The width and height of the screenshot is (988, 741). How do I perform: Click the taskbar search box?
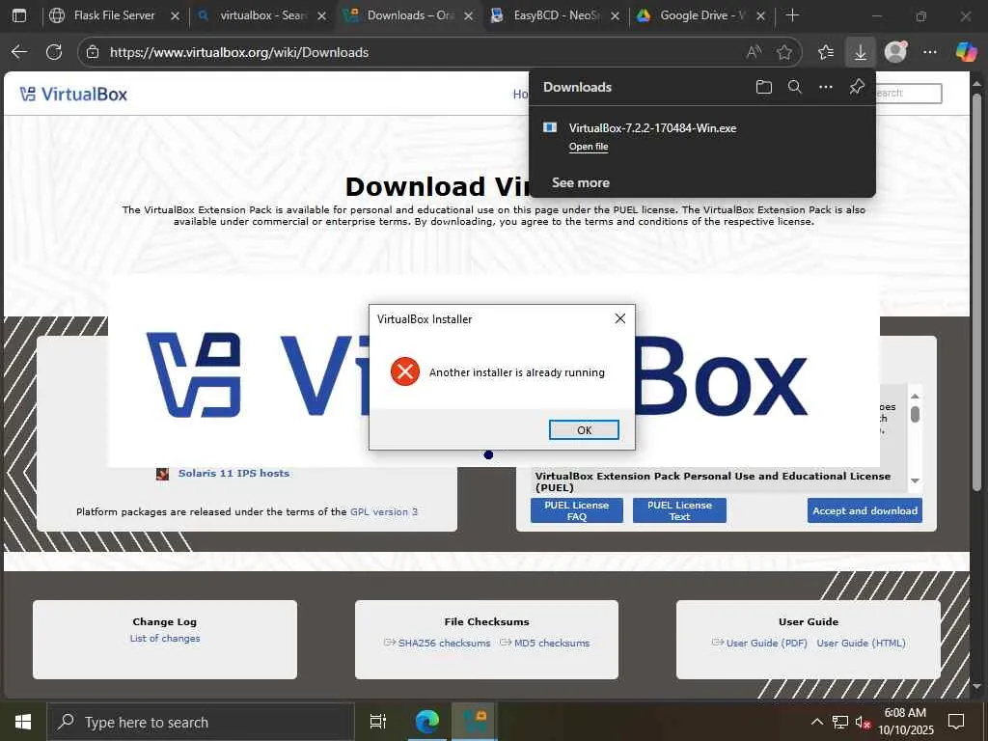click(201, 722)
